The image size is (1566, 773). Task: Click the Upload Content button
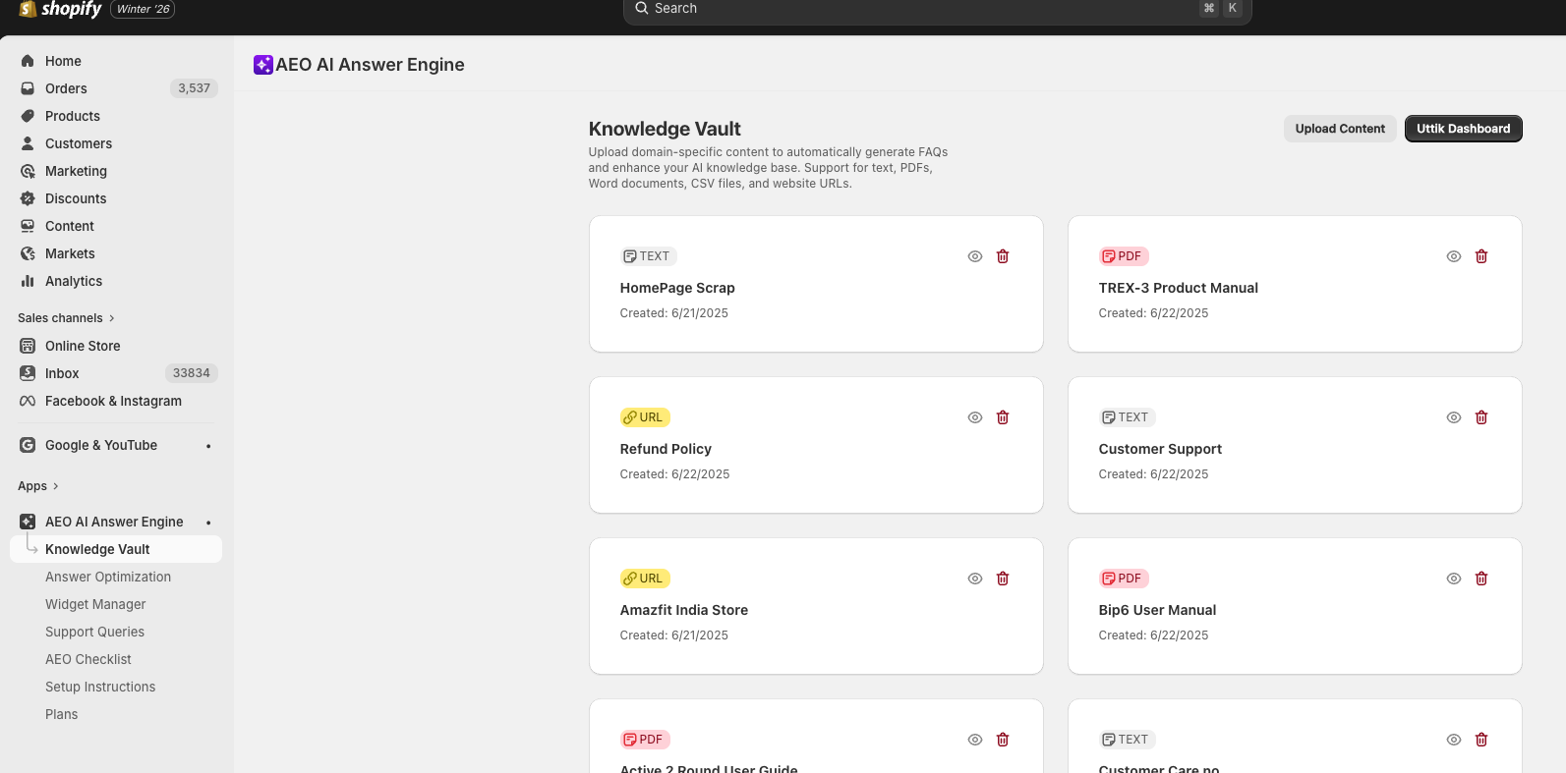point(1340,129)
